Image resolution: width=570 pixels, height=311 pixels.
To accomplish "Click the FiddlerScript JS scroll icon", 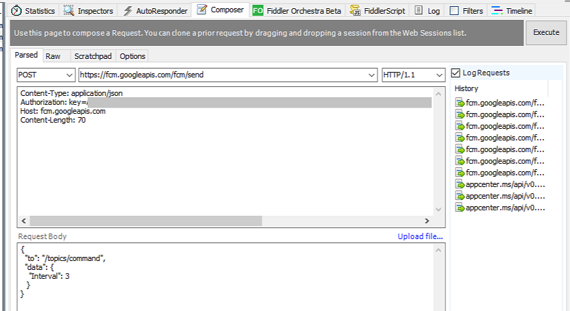I will [355, 10].
